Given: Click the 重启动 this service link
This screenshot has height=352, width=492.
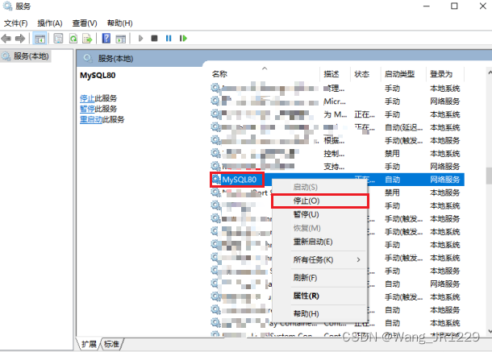Looking at the screenshot, I should click(91, 119).
